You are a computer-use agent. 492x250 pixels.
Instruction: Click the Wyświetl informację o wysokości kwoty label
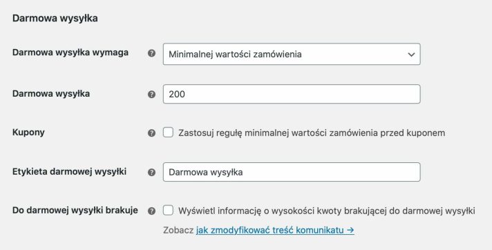pos(327,211)
